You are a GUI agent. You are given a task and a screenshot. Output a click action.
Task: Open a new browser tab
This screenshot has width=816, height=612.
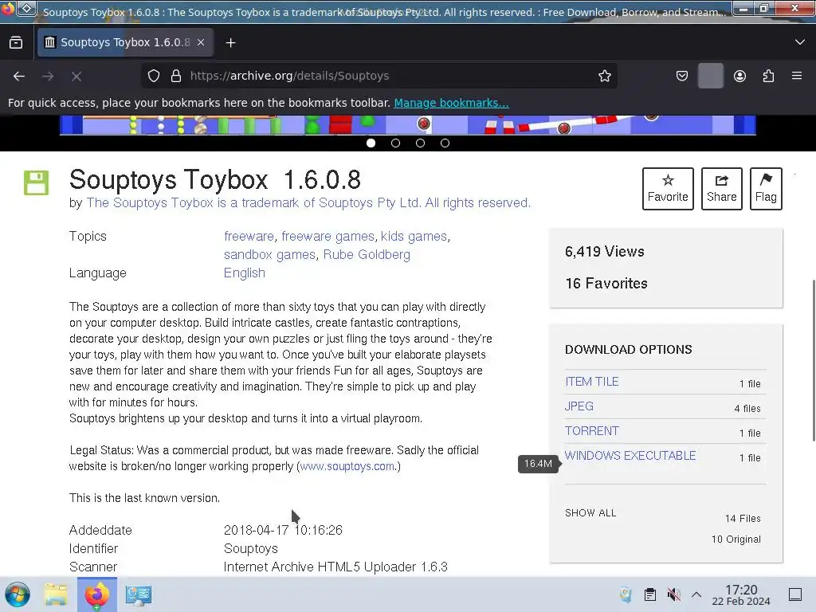pyautogui.click(x=230, y=43)
